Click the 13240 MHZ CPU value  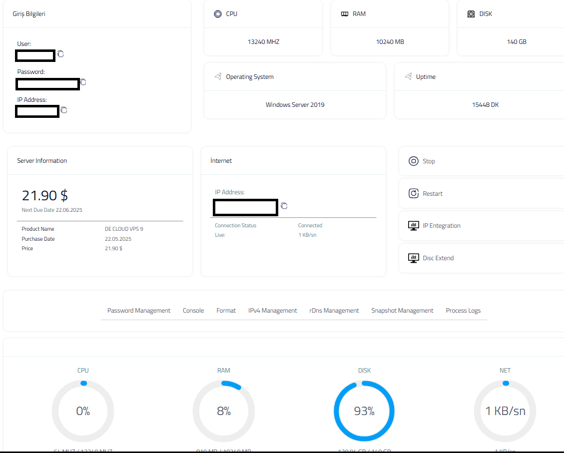click(x=264, y=42)
